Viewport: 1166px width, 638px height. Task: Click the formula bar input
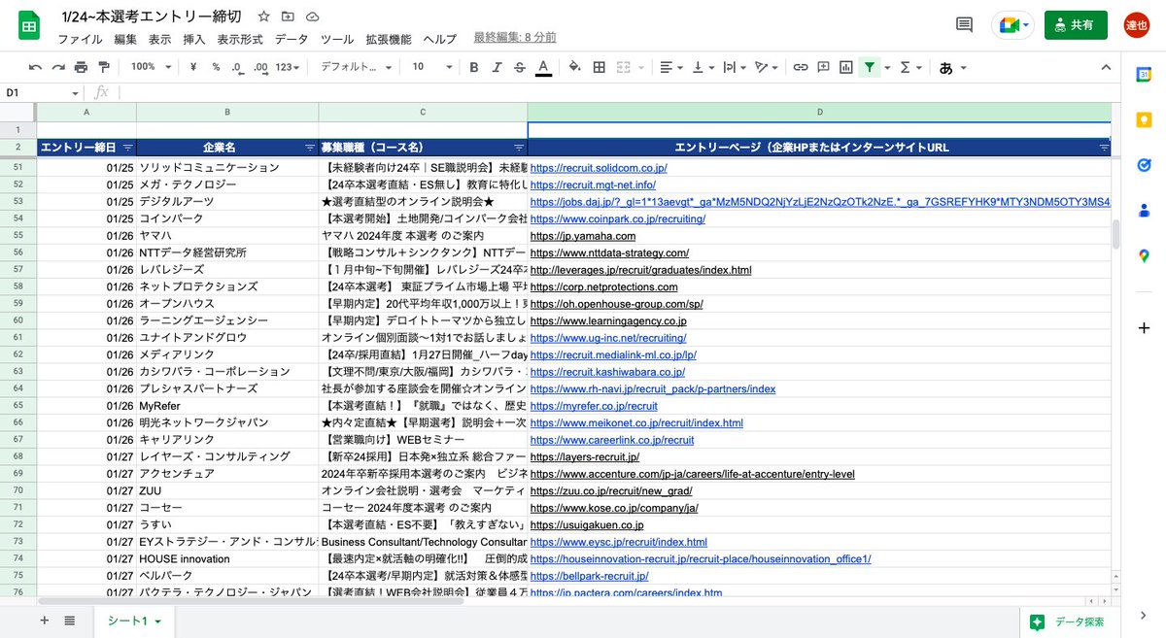[x=622, y=92]
